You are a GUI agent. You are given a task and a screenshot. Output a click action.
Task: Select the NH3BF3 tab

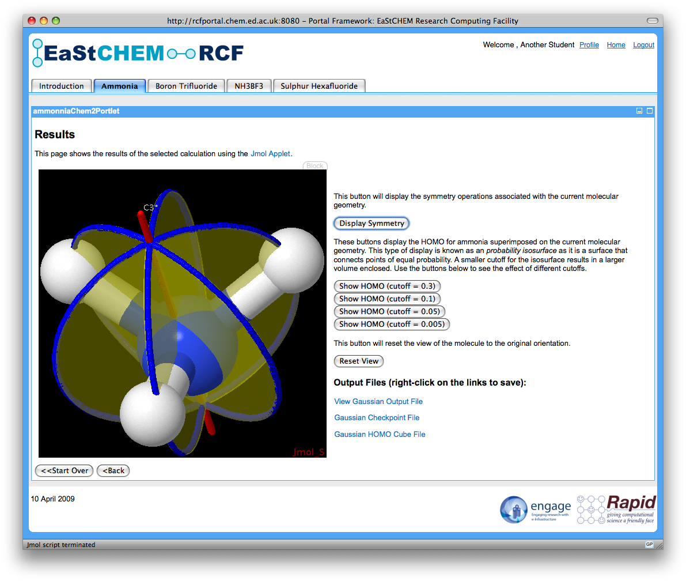click(x=249, y=86)
